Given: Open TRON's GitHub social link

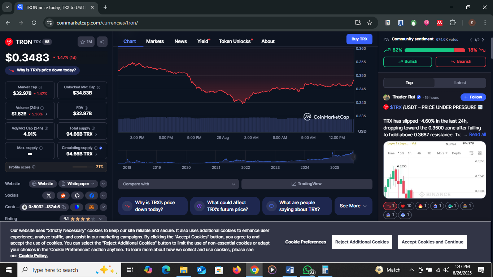Looking at the screenshot, I should pos(77,195).
